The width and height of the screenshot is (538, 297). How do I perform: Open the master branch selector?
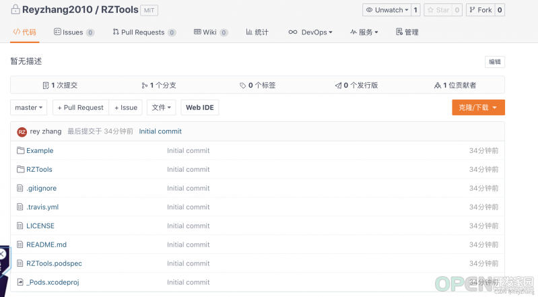(29, 108)
